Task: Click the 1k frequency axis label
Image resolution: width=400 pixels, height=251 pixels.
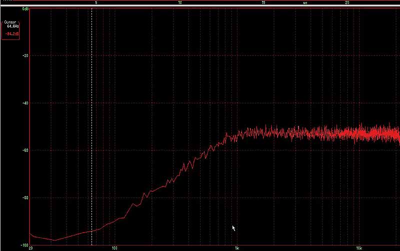Action: [x=237, y=248]
